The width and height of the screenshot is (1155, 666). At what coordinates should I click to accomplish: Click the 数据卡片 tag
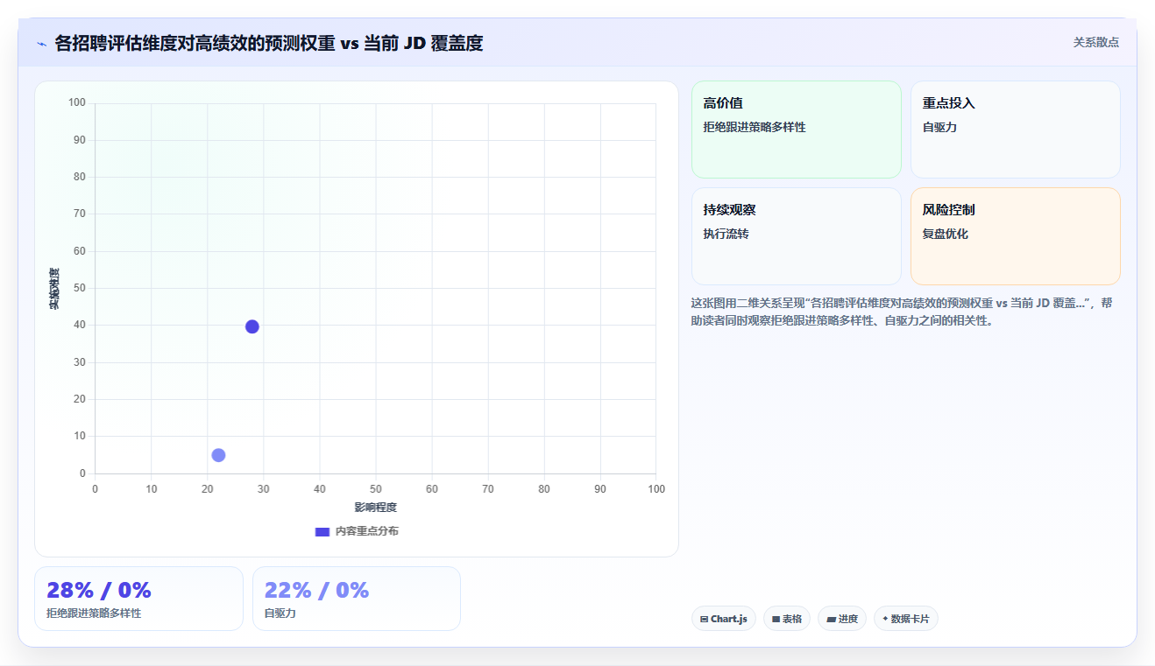tap(906, 619)
